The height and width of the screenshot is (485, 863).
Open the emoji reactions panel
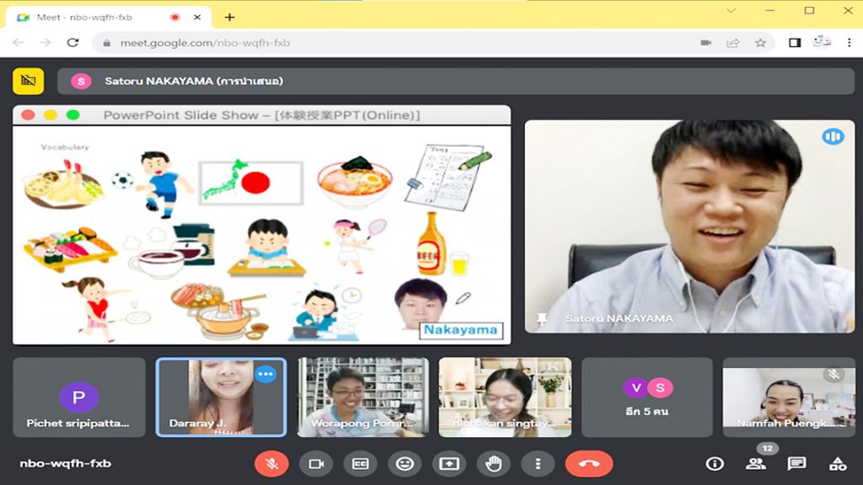point(405,463)
